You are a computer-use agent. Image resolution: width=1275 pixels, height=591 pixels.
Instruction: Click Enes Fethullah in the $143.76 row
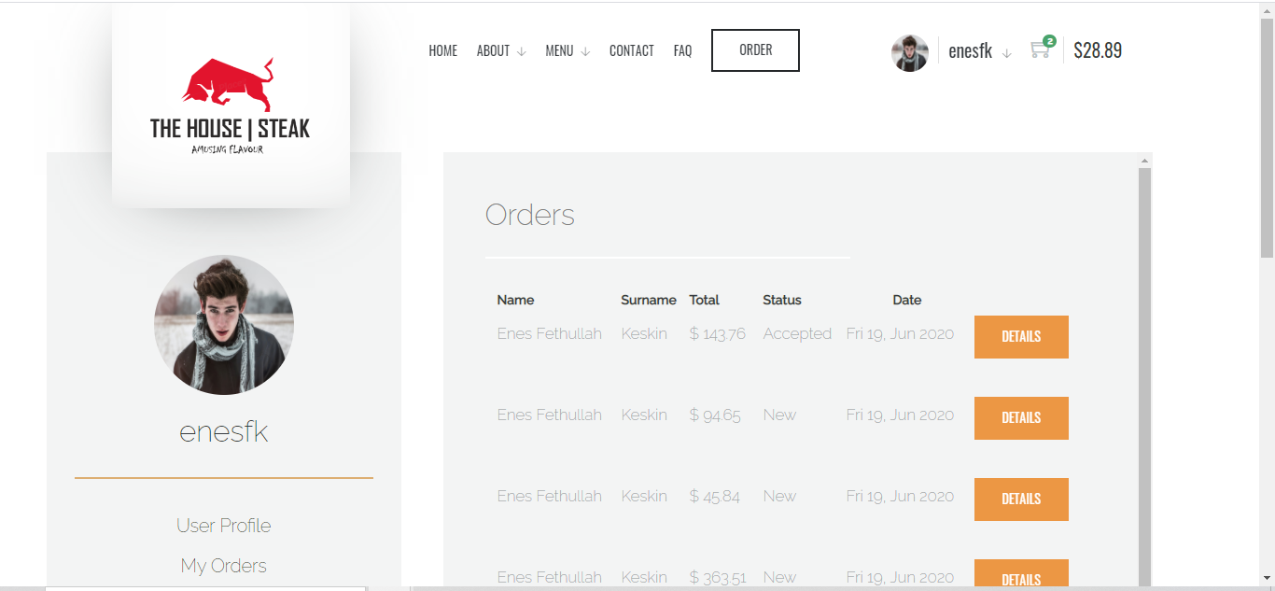549,333
